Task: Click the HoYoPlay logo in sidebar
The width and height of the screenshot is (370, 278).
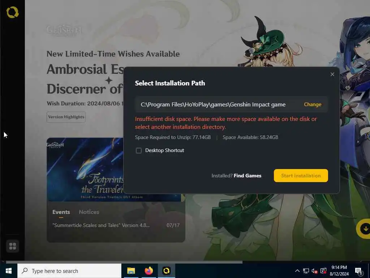Action: pyautogui.click(x=13, y=12)
